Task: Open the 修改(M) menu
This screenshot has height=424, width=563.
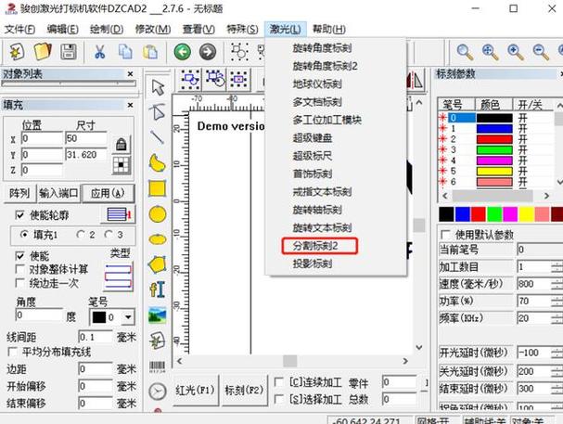Action: pos(153,30)
